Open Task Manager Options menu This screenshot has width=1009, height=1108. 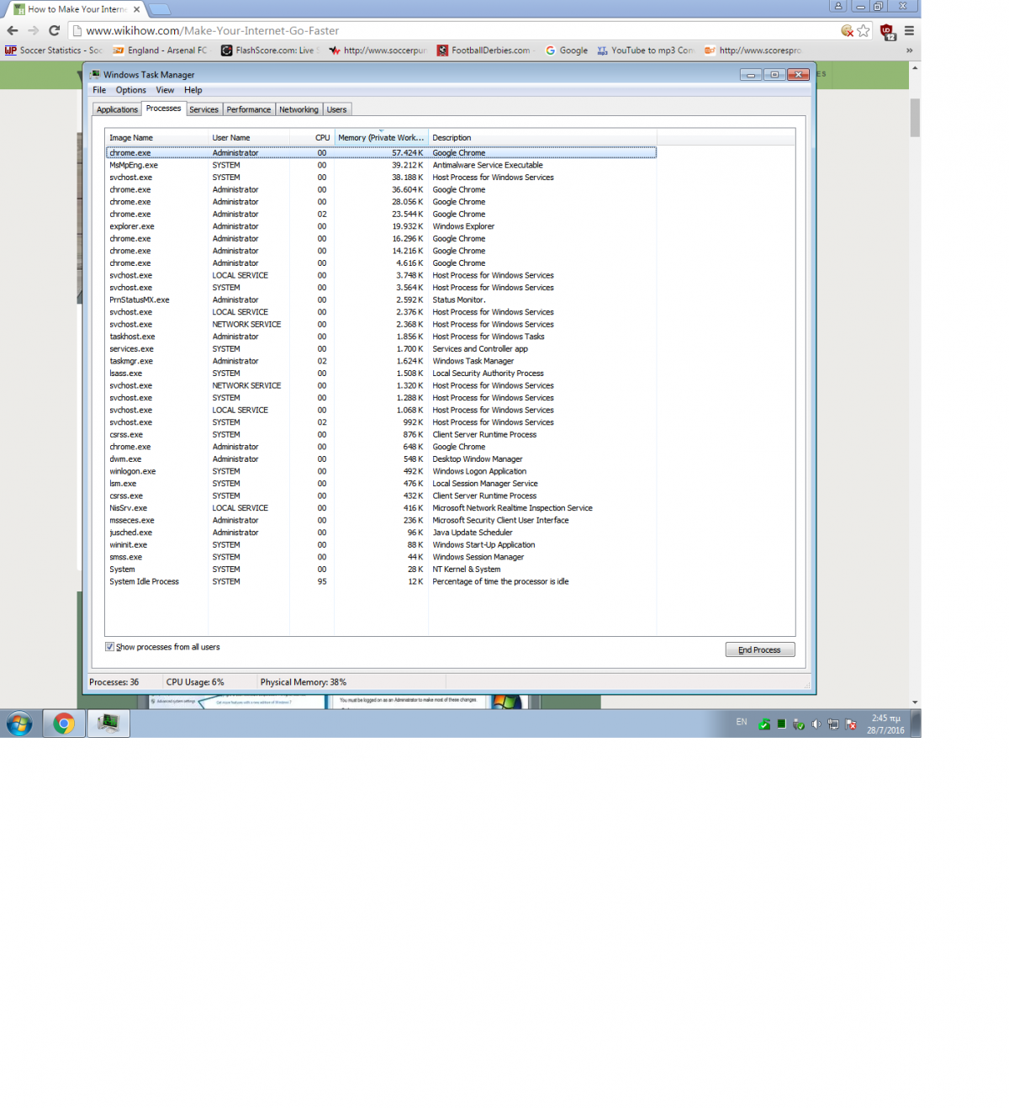[x=131, y=90]
